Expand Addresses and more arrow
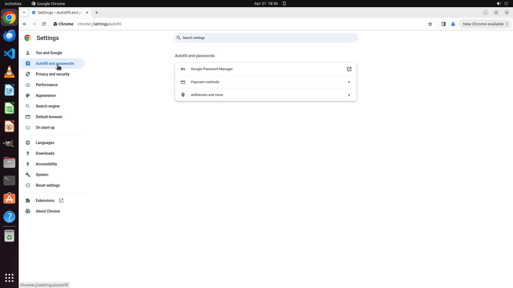The width and height of the screenshot is (513, 288). [x=349, y=95]
